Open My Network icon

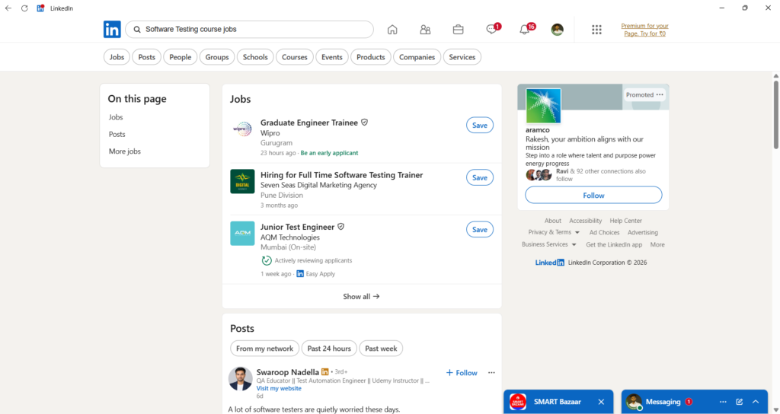point(425,30)
